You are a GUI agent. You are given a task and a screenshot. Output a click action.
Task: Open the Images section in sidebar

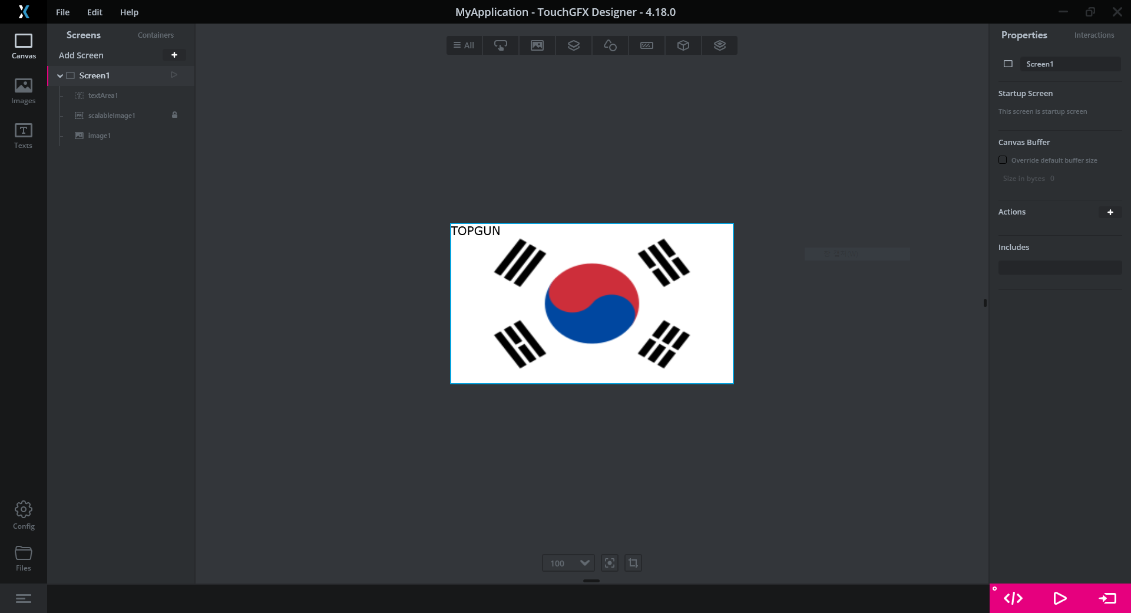(24, 91)
